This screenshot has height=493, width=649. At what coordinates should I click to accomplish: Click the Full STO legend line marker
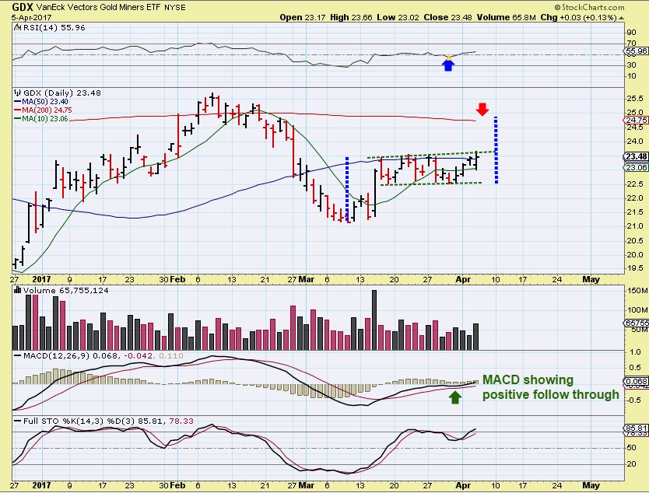point(18,421)
